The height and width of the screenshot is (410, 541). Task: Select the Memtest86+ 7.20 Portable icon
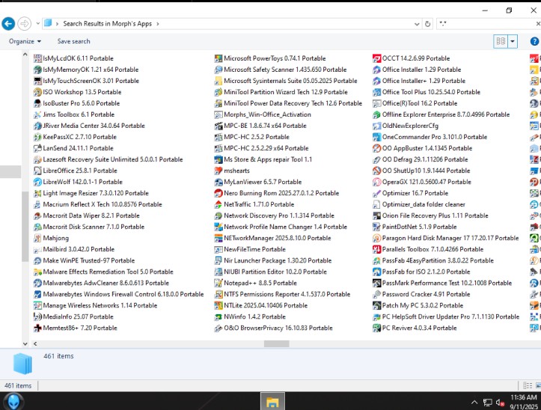tap(37, 328)
